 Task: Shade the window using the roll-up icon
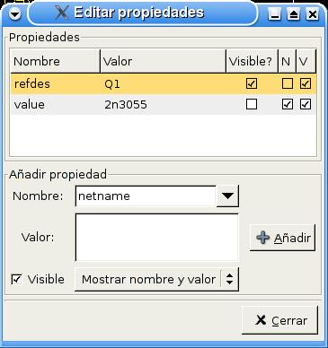(293, 14)
